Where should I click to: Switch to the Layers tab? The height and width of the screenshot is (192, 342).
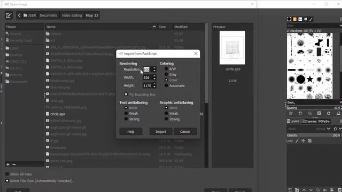[x=293, y=121]
